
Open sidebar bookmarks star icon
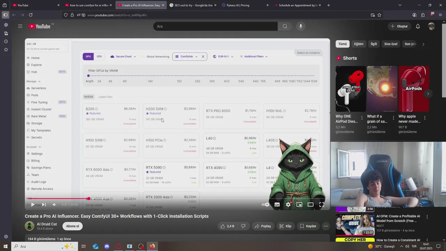click(6, 50)
